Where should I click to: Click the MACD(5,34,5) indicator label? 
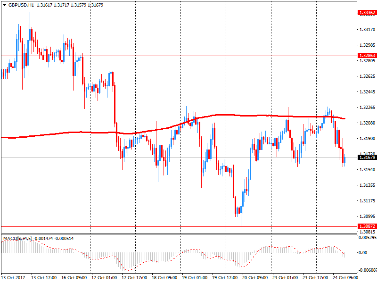[17, 239]
